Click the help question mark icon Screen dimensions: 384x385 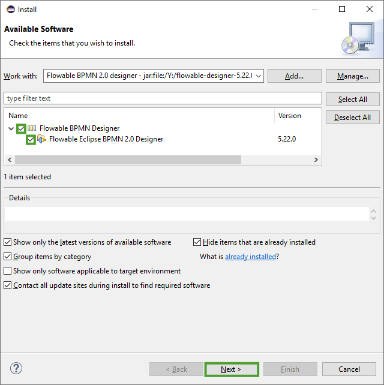16,368
